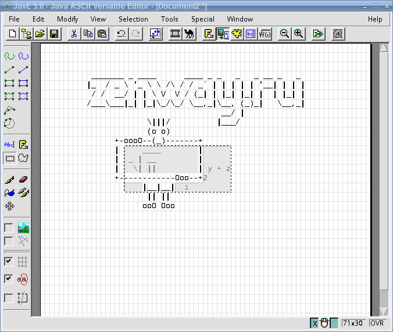This screenshot has height=332, width=393.
Task: Open the Edit menu
Action: pos(38,19)
